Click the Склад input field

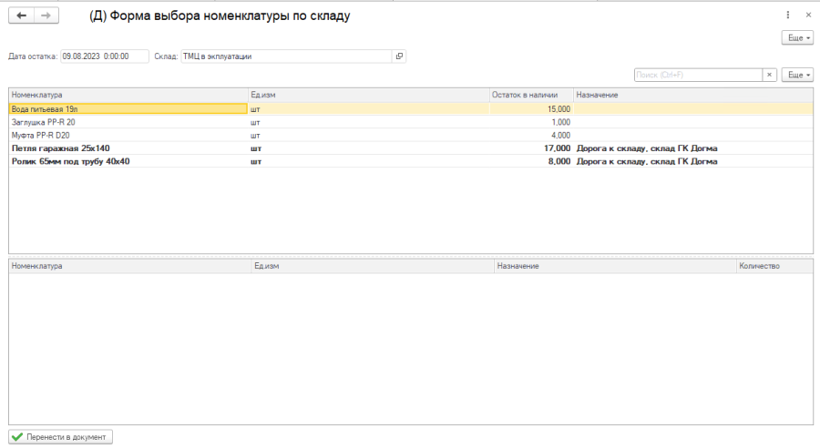285,56
